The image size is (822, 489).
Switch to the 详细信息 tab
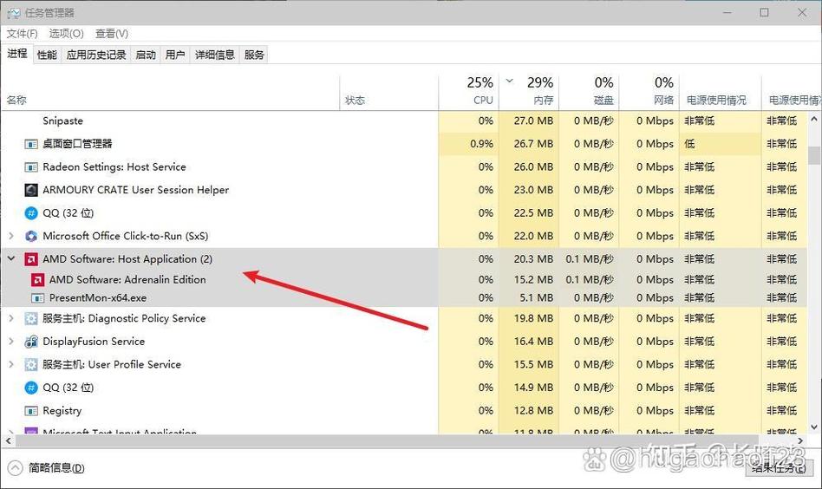click(x=215, y=55)
